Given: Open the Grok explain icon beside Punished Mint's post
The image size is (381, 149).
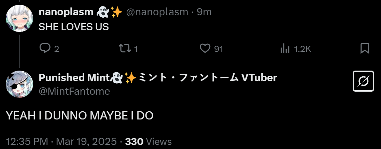Looking at the screenshot, I should [363, 81].
